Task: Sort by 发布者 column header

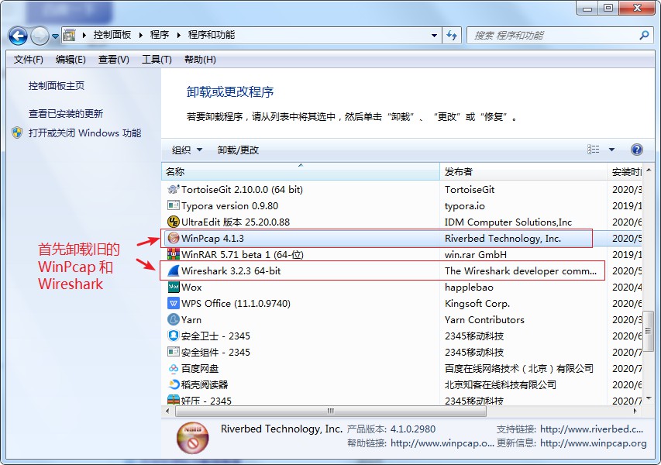Action: [x=523, y=171]
